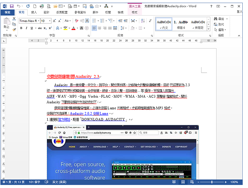Image resolution: width=248 pixels, height=188 pixels.
Task: Click the Save icon in quick access toolbar
Action: [x=12, y=6]
